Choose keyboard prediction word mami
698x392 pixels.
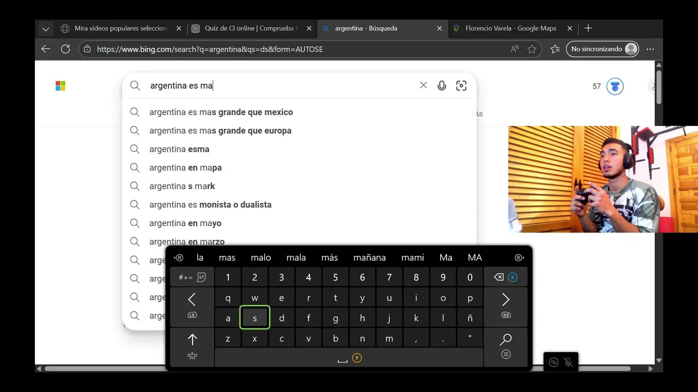tap(413, 258)
